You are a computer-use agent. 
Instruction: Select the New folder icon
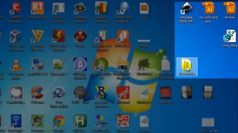[x=187, y=66]
